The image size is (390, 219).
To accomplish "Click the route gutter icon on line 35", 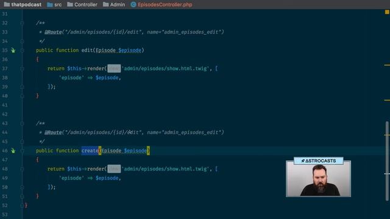I will click(13, 50).
